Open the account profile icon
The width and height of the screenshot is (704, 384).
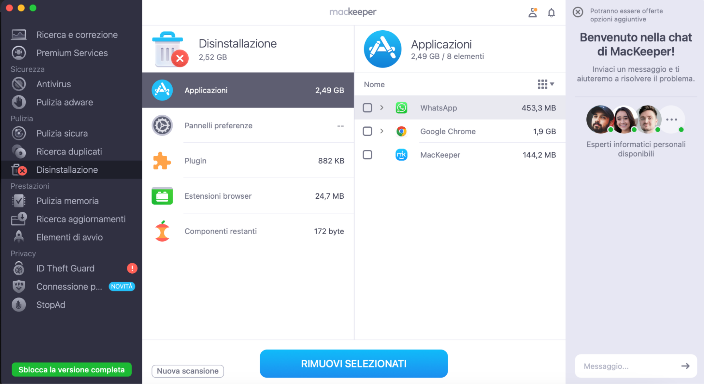[x=532, y=12]
